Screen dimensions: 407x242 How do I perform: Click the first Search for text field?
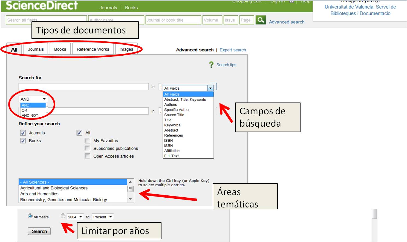[x=84, y=87]
